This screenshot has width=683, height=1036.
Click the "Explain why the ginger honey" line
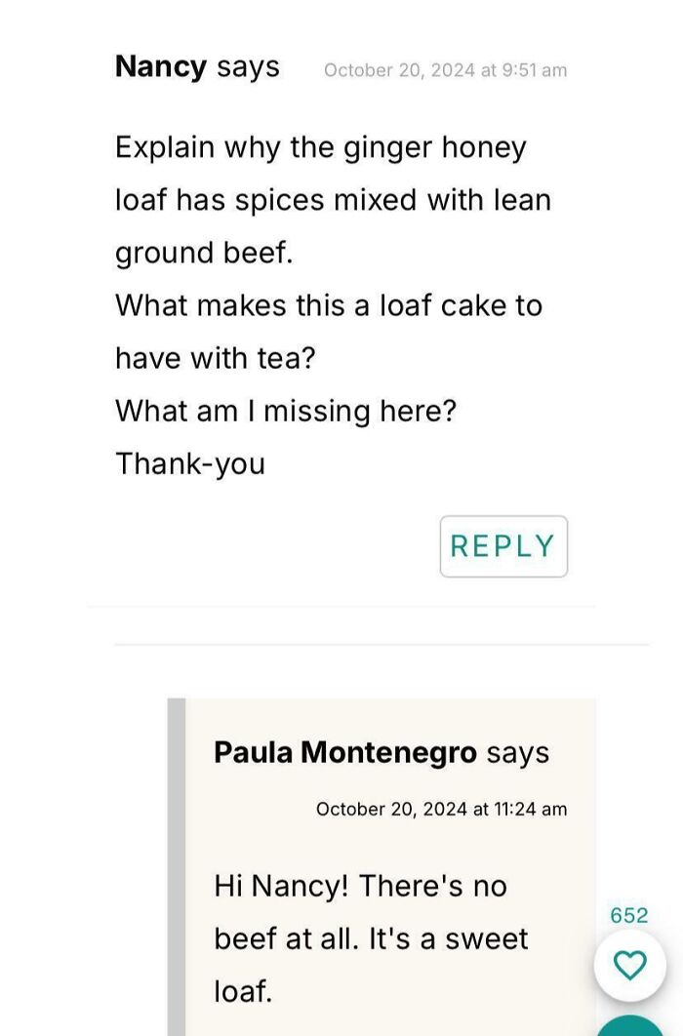coord(321,147)
